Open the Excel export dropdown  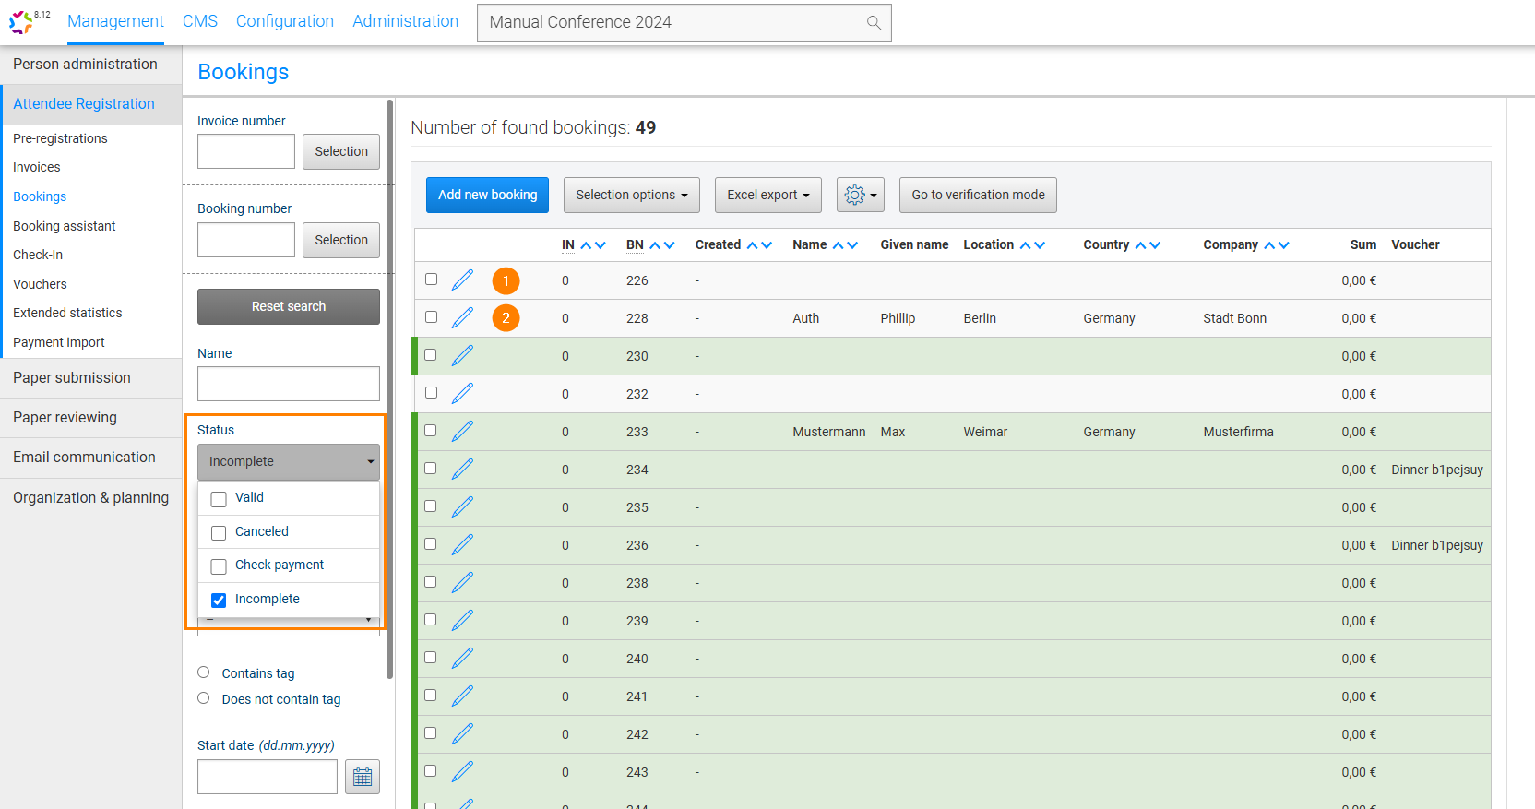tap(767, 196)
